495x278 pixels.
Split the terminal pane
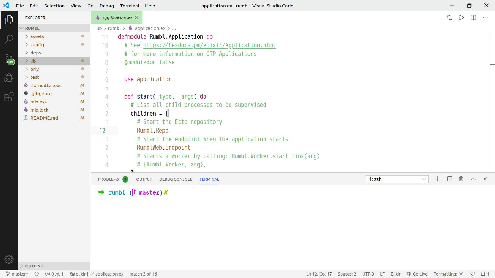tap(450, 179)
